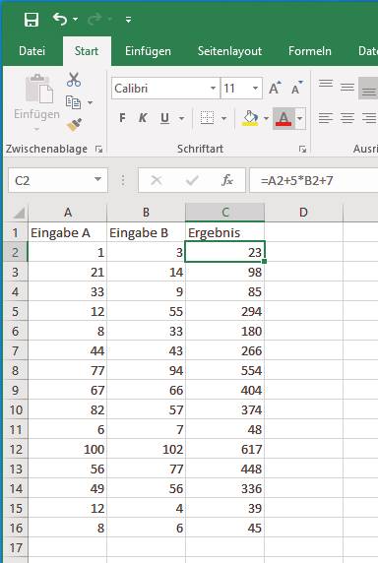Image resolution: width=378 pixels, height=563 pixels.
Task: Open the Calibri font name dropdown
Action: 213,88
